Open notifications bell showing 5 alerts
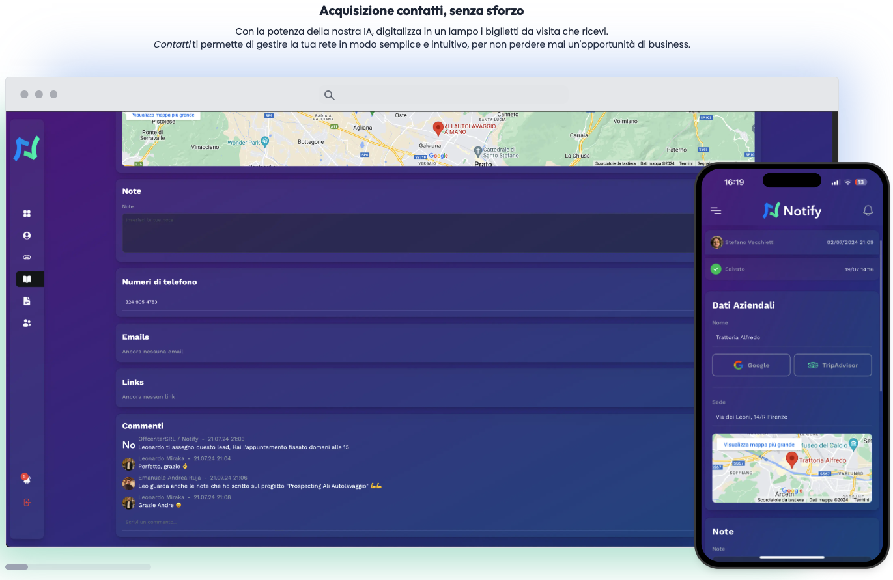 point(27,479)
